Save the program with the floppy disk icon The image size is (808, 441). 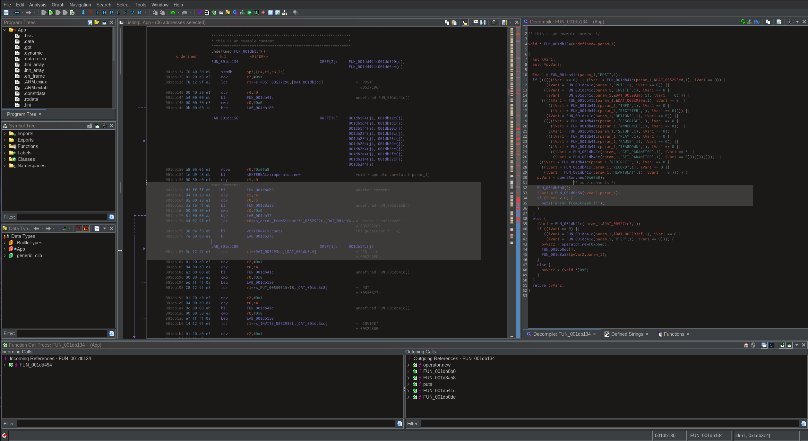6,13
